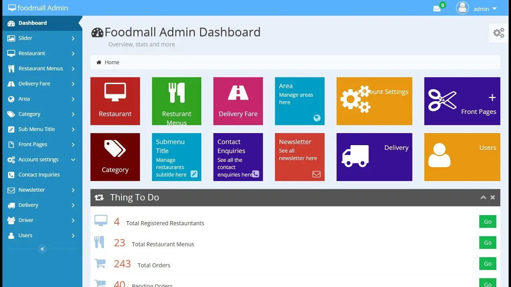Expand the Restaurant Menus sidebar chevron
The height and width of the screenshot is (287, 511).
(x=73, y=69)
